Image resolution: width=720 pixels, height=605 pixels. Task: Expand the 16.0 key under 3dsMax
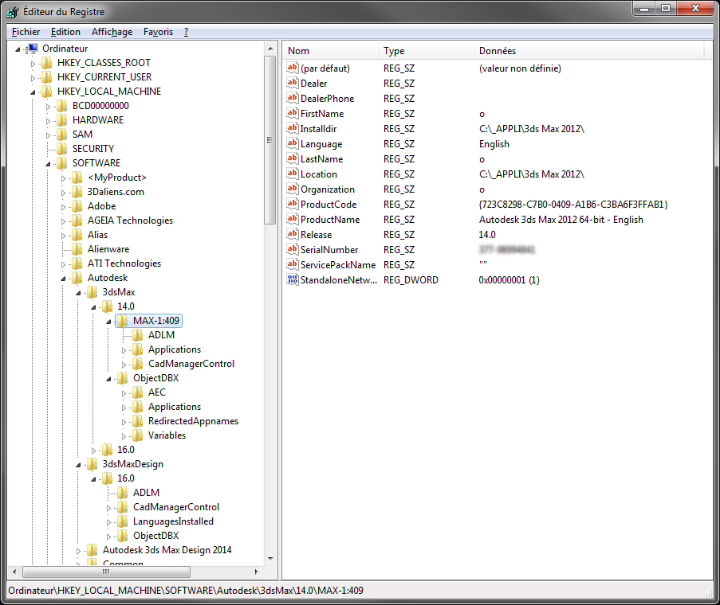coord(93,451)
